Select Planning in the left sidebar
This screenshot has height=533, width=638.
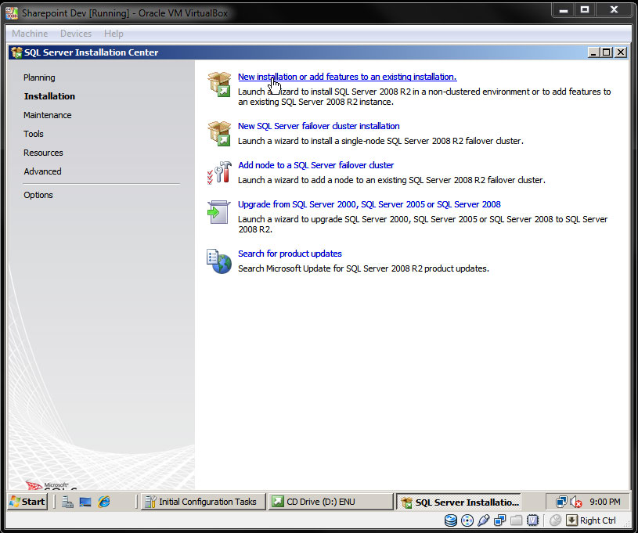39,77
